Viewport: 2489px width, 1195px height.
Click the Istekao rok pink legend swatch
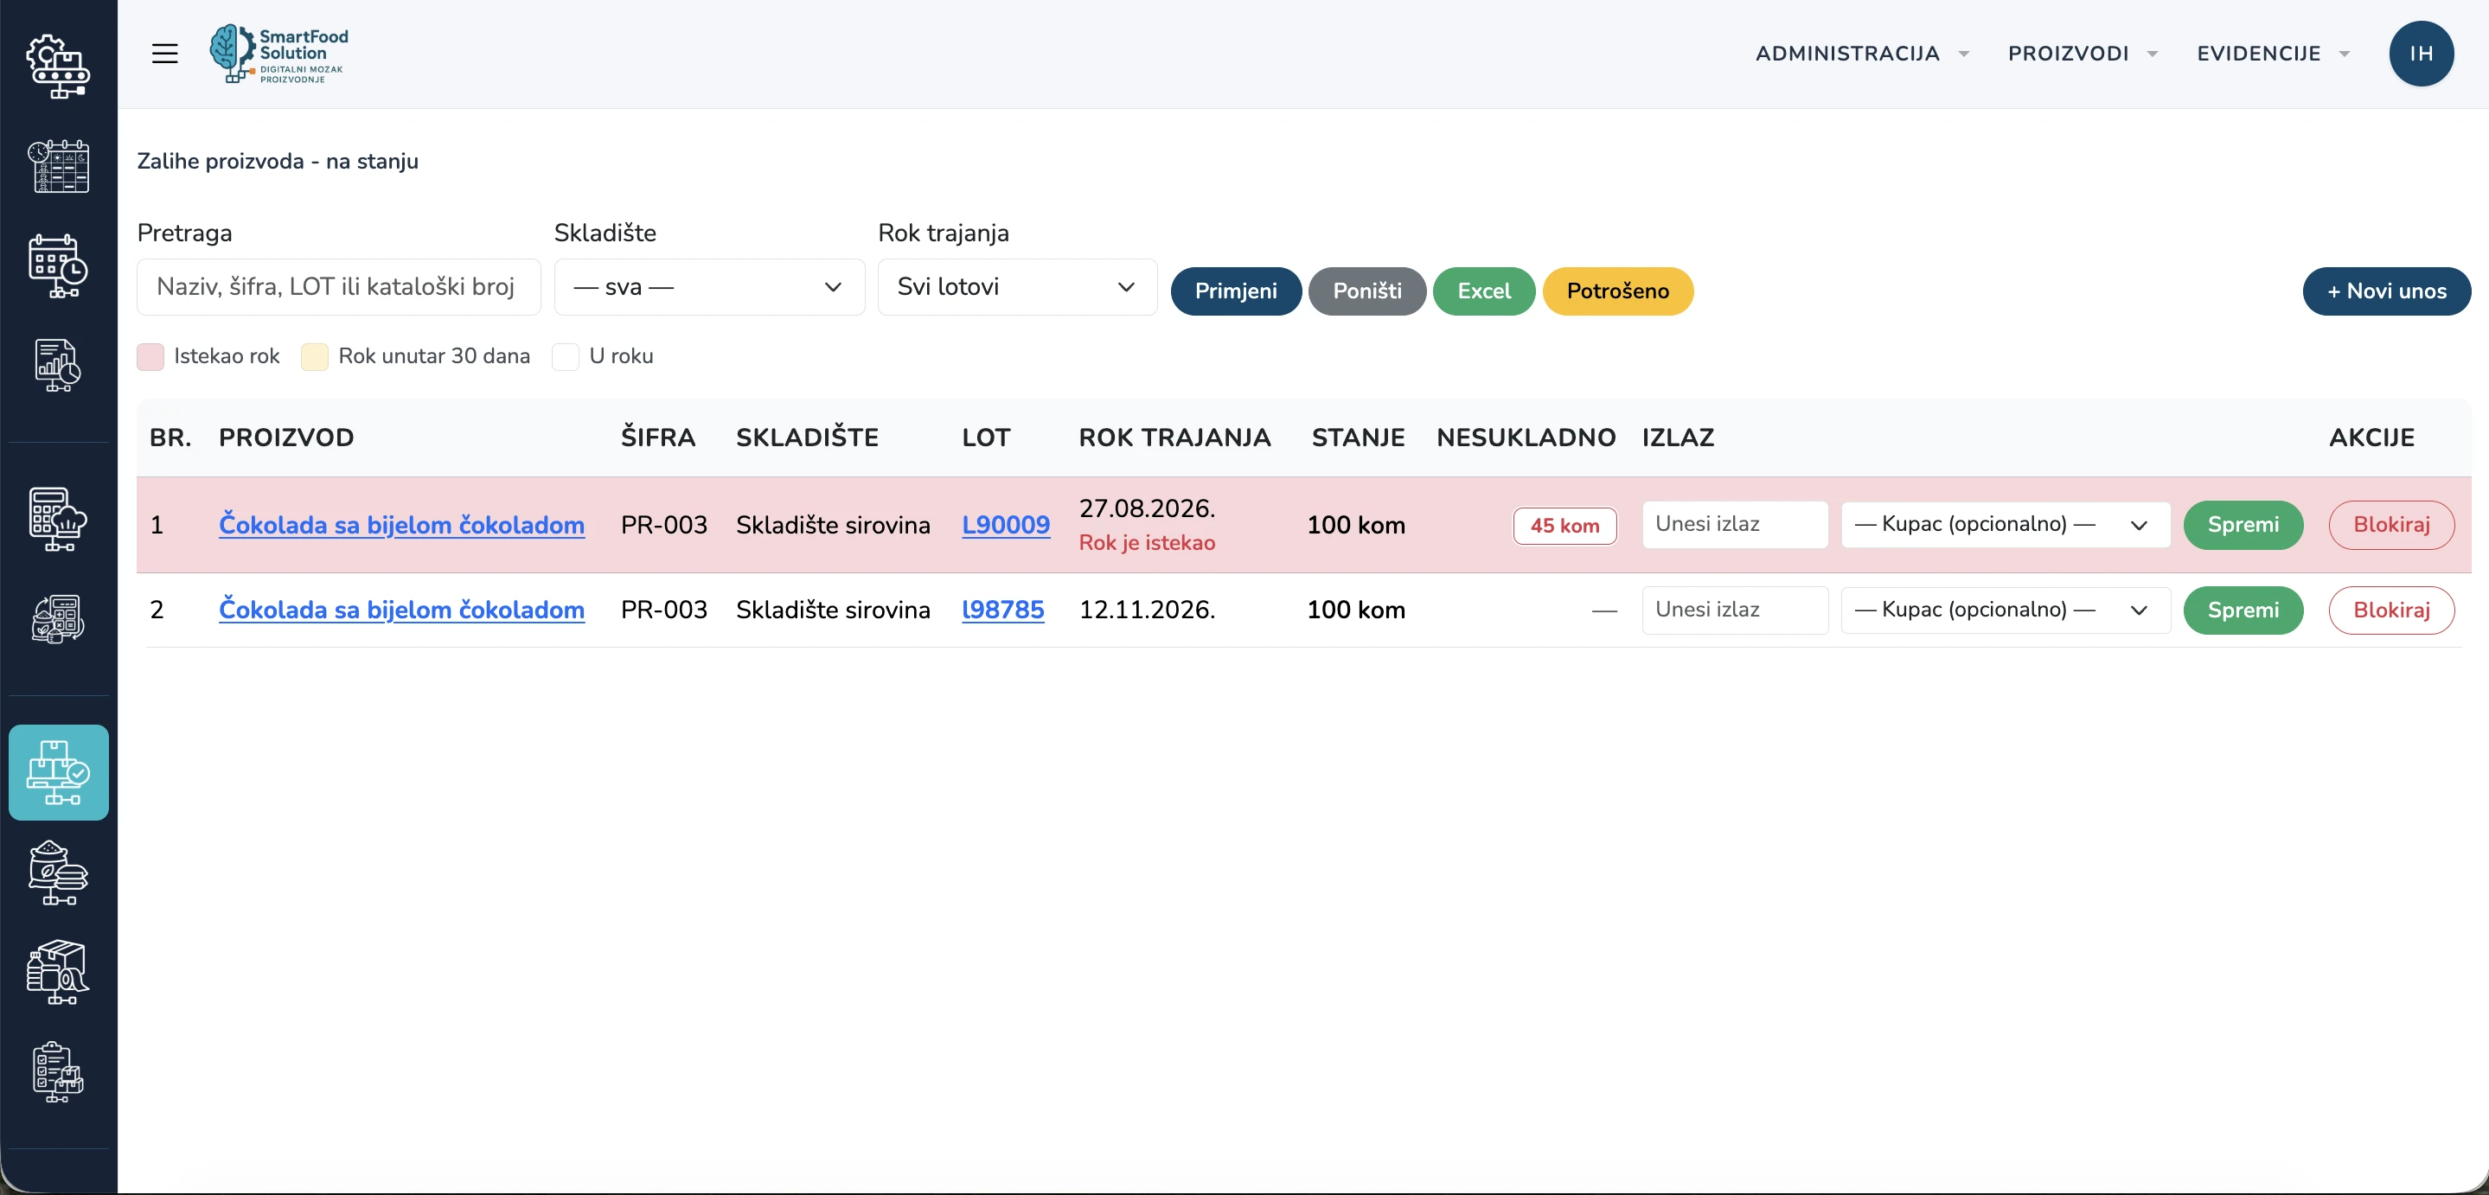pos(150,356)
